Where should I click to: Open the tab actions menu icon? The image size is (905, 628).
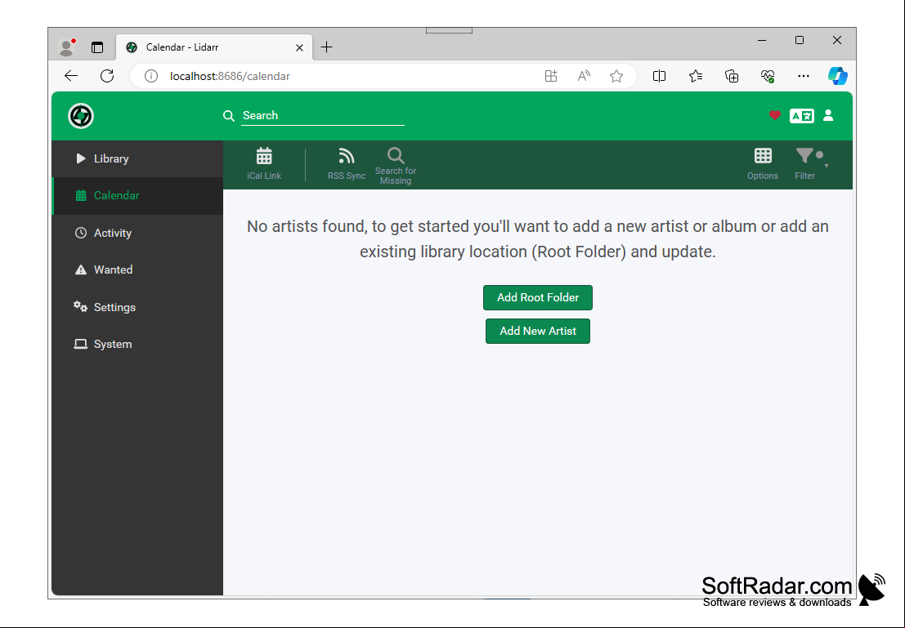[x=97, y=47]
